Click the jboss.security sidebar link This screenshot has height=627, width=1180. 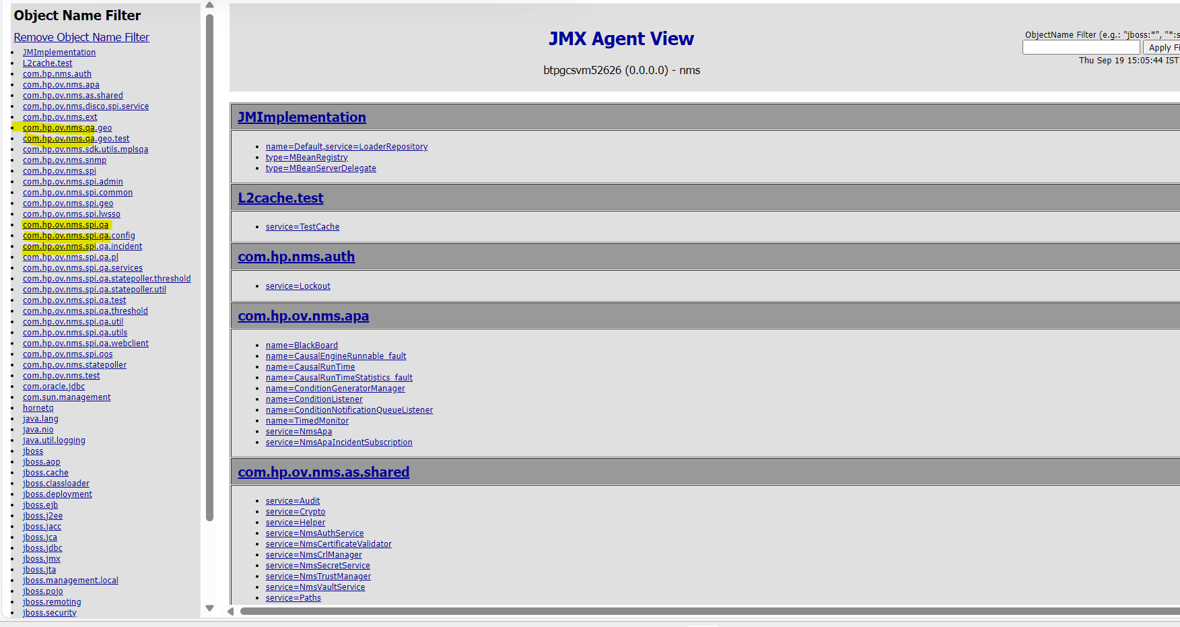(49, 613)
